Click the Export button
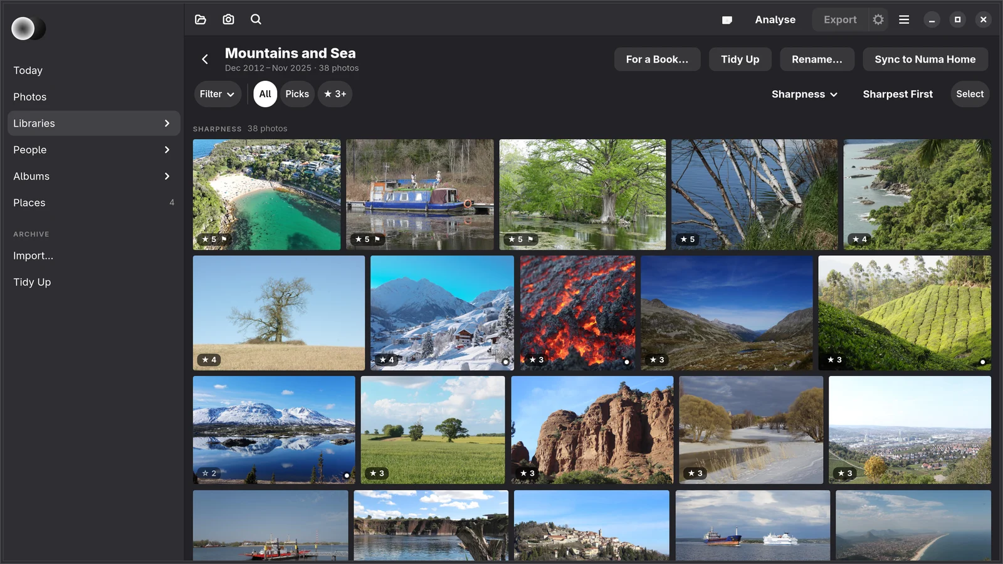 840,19
